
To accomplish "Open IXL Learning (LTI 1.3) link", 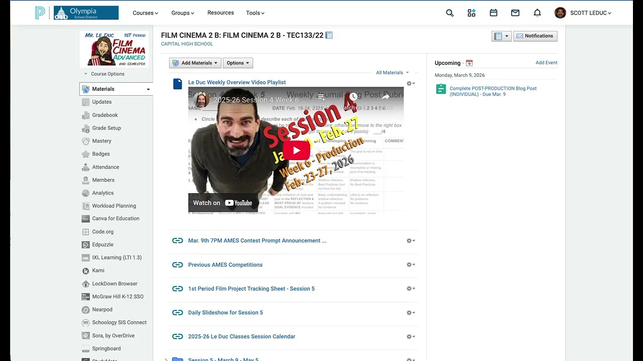I will click(x=117, y=258).
